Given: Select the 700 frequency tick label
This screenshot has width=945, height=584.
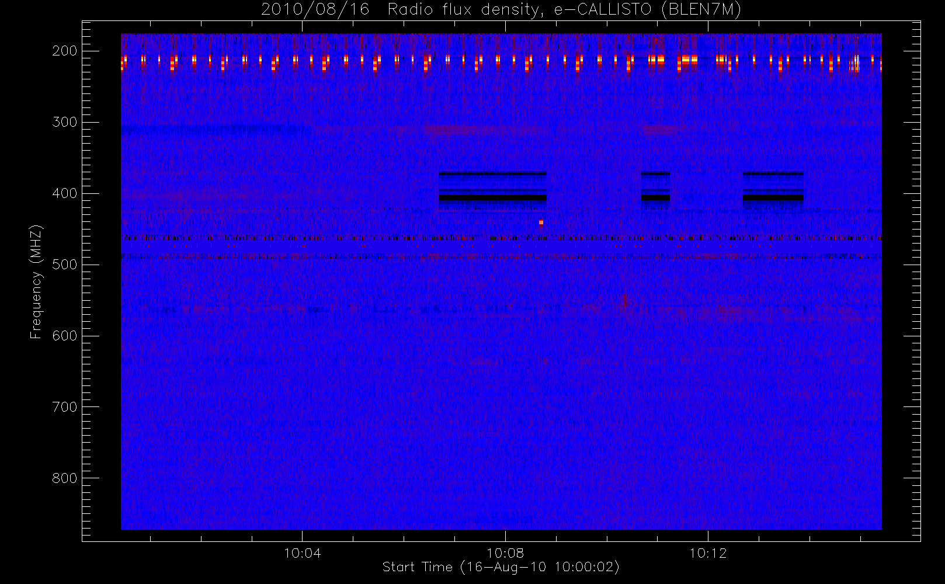Looking at the screenshot, I should pos(65,407).
